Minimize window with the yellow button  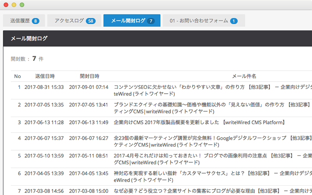click(14, 5)
